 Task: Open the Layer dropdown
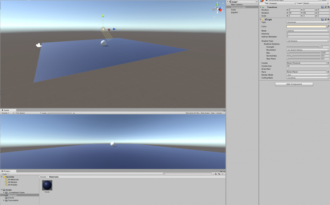316,3
